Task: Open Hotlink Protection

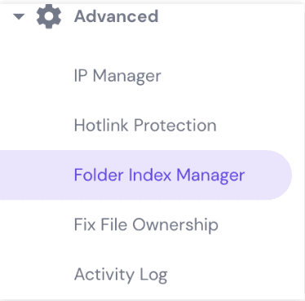Action: click(x=145, y=126)
